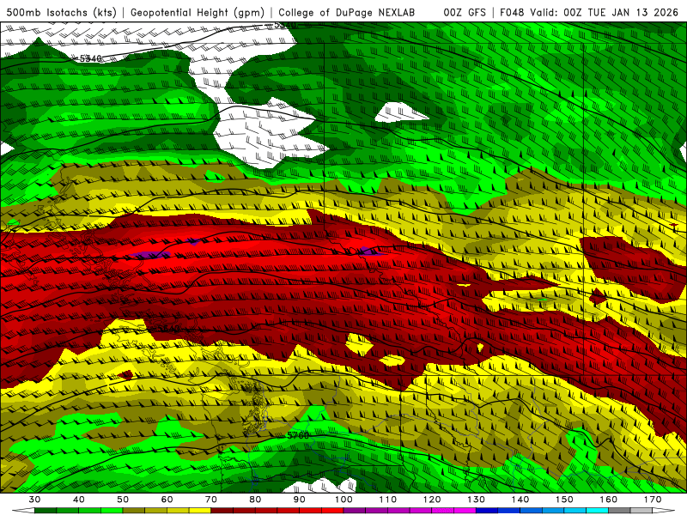
Task: Select the dark red swatch right of 70
Action: [222, 511]
